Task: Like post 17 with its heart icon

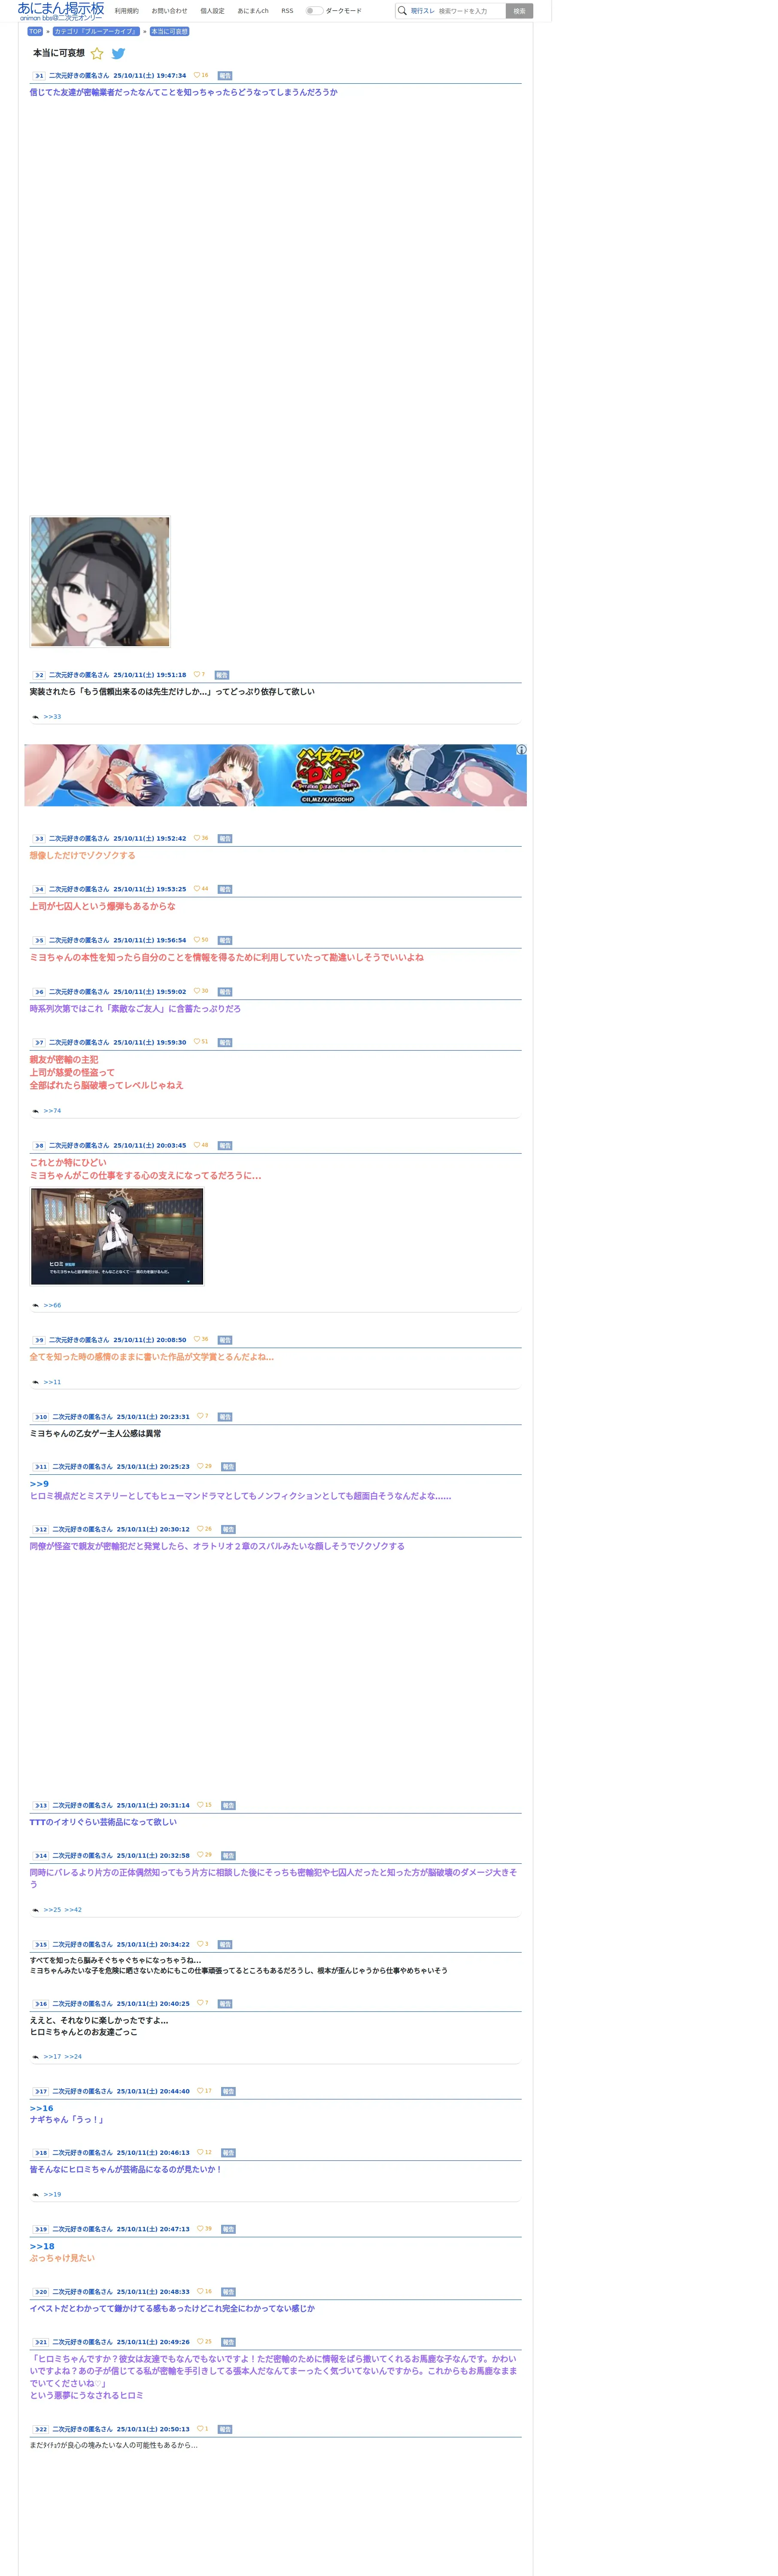Action: click(200, 2091)
